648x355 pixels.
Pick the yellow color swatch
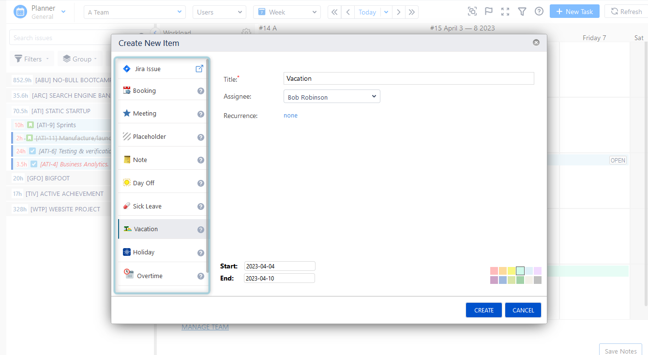tap(512, 271)
